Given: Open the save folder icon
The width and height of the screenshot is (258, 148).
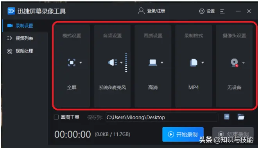Looking at the screenshot, I should coord(241,117).
